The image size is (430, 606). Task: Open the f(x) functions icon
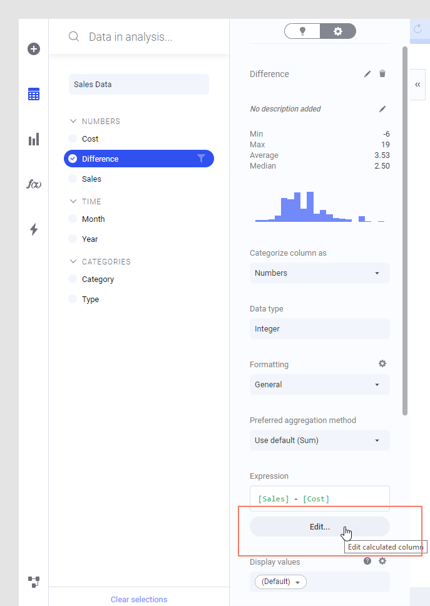(34, 184)
